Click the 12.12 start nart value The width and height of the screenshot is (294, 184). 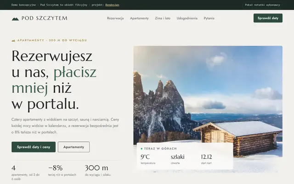(x=206, y=157)
